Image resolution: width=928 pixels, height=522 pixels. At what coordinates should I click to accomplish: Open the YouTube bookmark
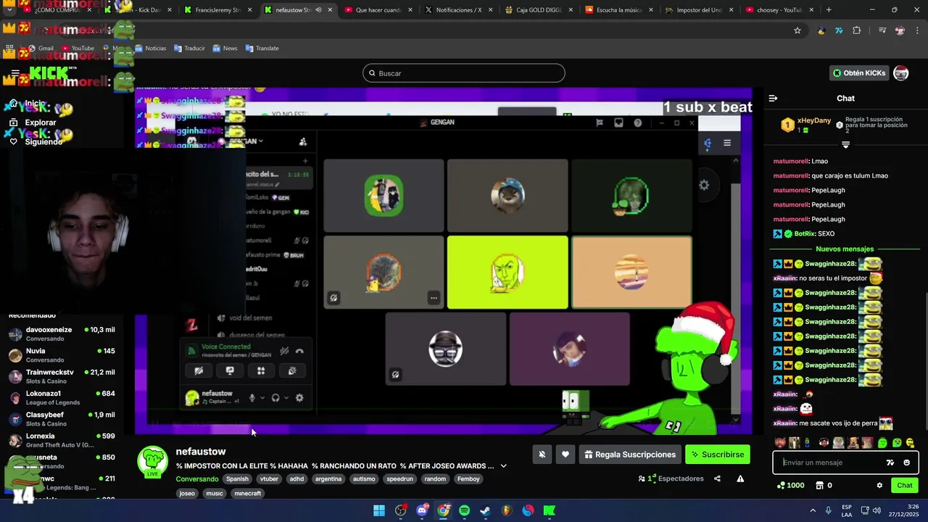pyautogui.click(x=78, y=49)
